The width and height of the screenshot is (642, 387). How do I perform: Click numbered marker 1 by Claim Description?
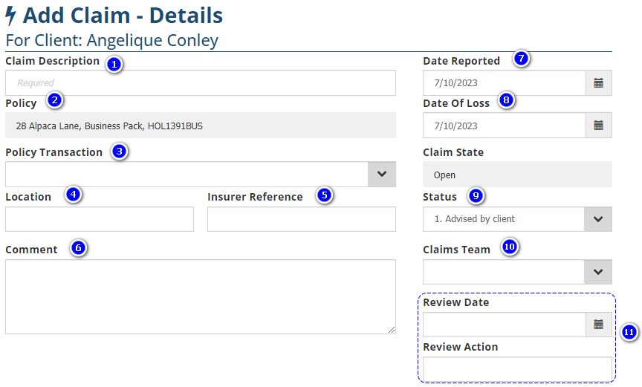pos(114,65)
